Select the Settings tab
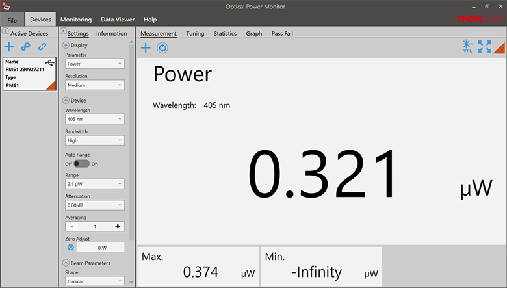507x288 pixels. click(x=78, y=34)
